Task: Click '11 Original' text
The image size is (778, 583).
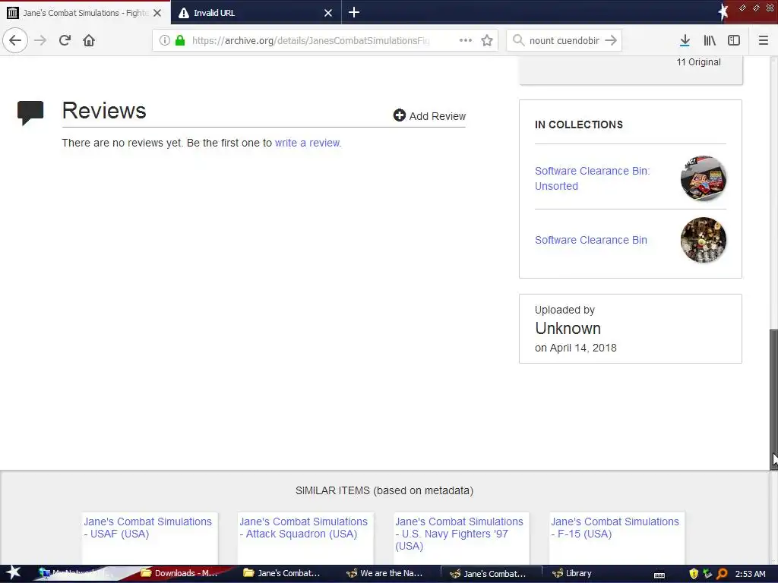Action: 699,62
